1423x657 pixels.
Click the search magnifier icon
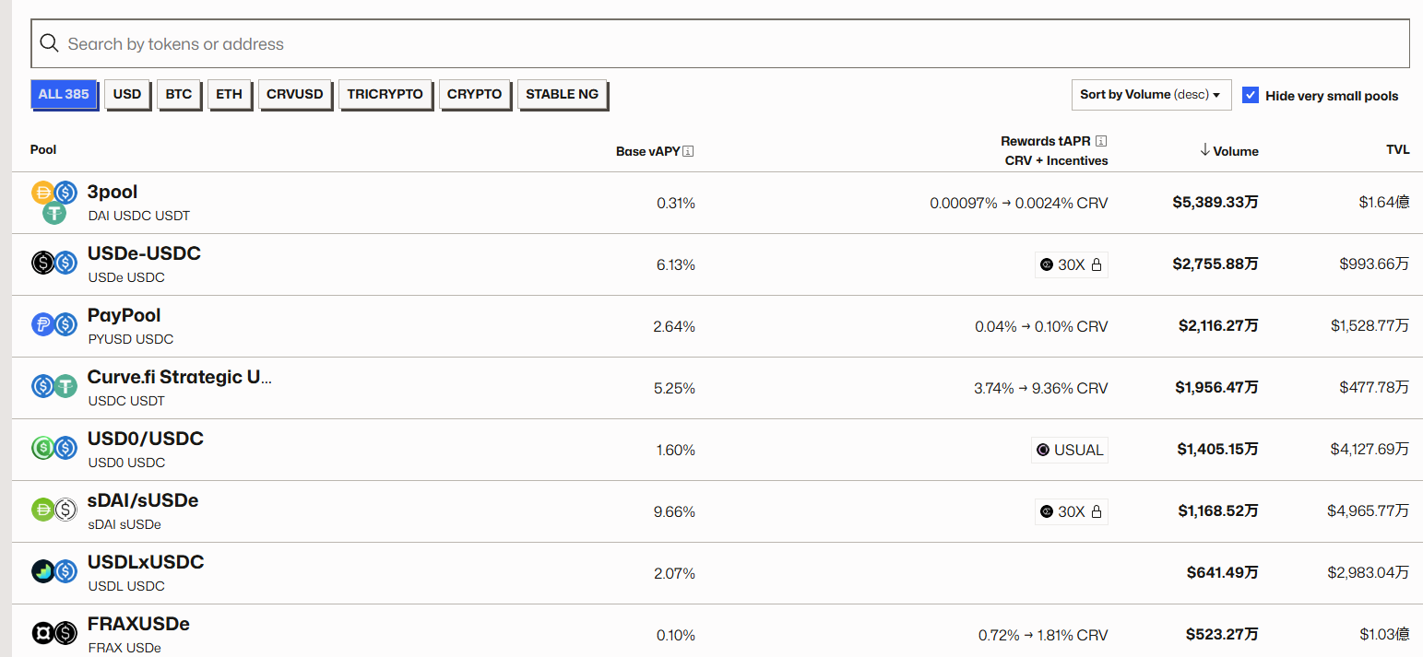(49, 44)
